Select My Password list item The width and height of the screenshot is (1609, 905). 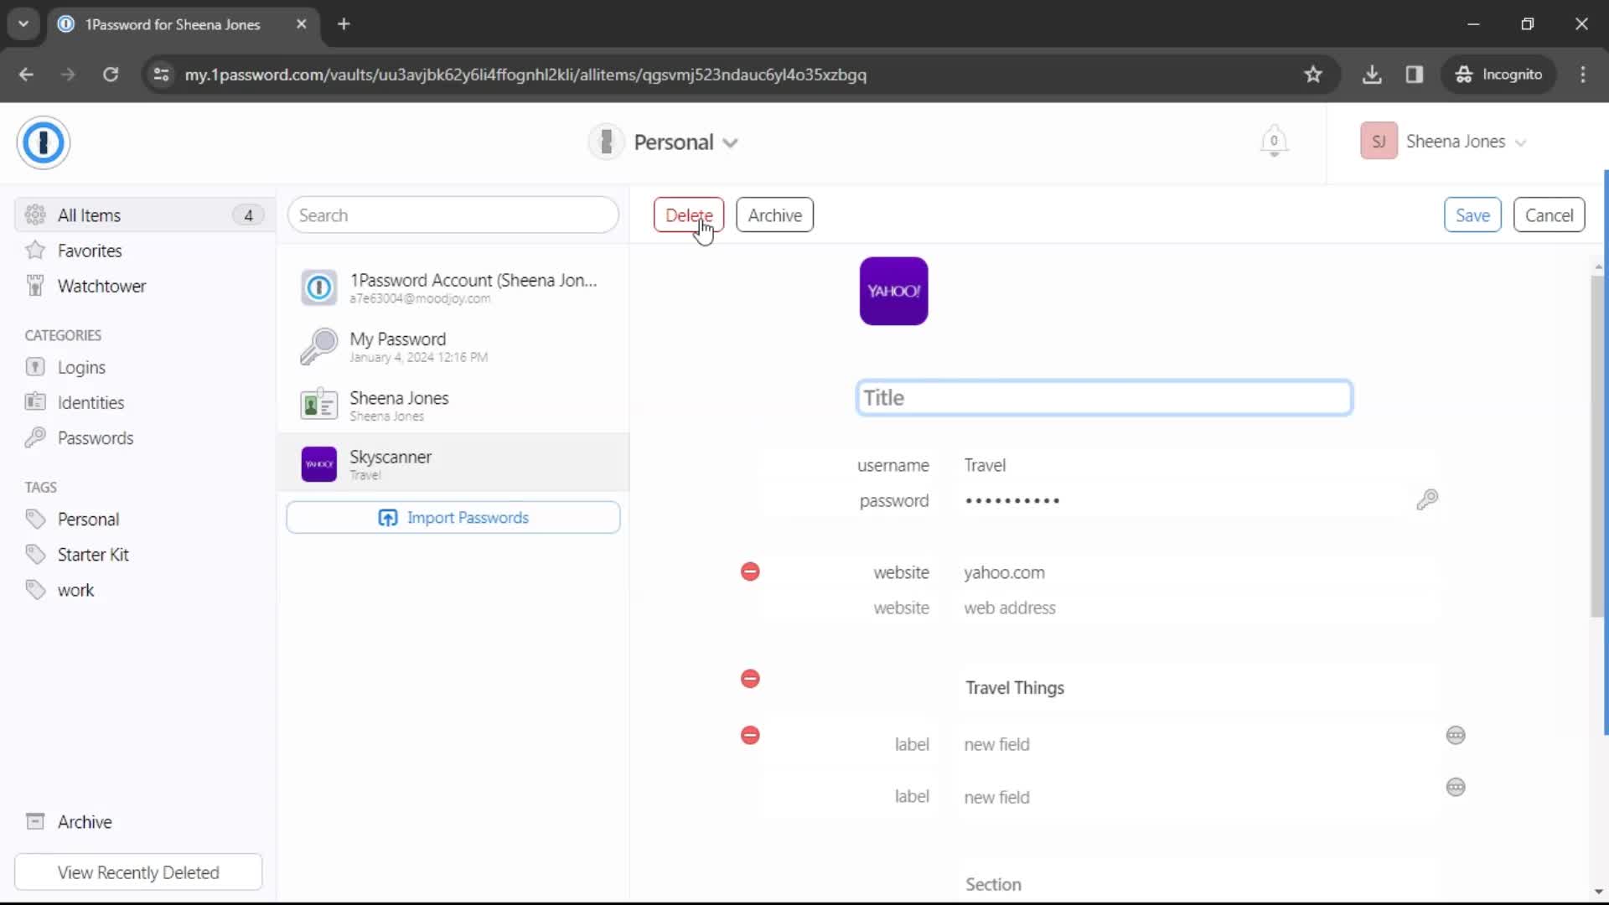453,346
